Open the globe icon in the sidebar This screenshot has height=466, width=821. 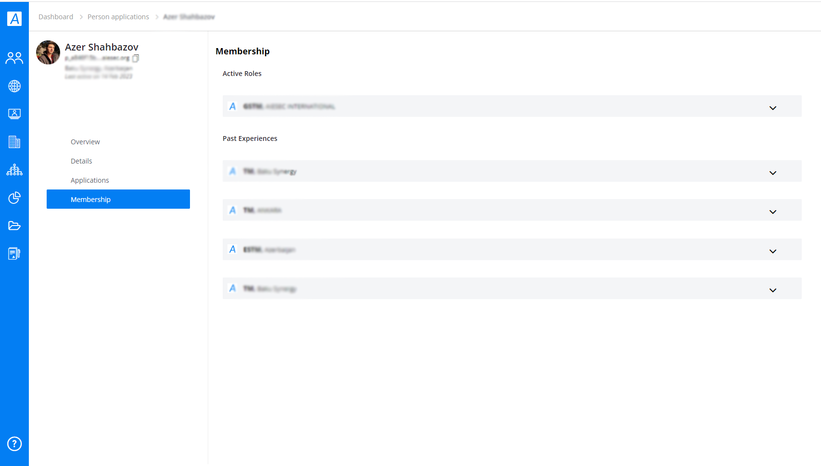(x=14, y=86)
